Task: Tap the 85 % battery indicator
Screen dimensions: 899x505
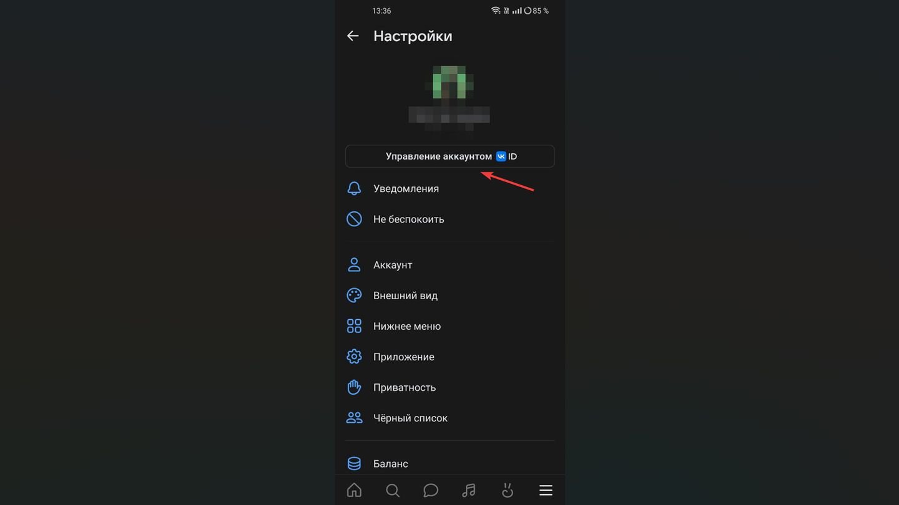Action: [x=536, y=11]
